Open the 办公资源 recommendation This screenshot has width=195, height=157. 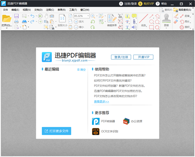(133, 121)
